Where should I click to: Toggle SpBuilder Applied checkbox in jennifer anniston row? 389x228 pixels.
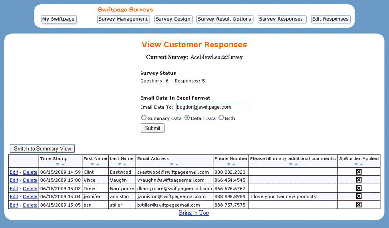[x=359, y=196]
